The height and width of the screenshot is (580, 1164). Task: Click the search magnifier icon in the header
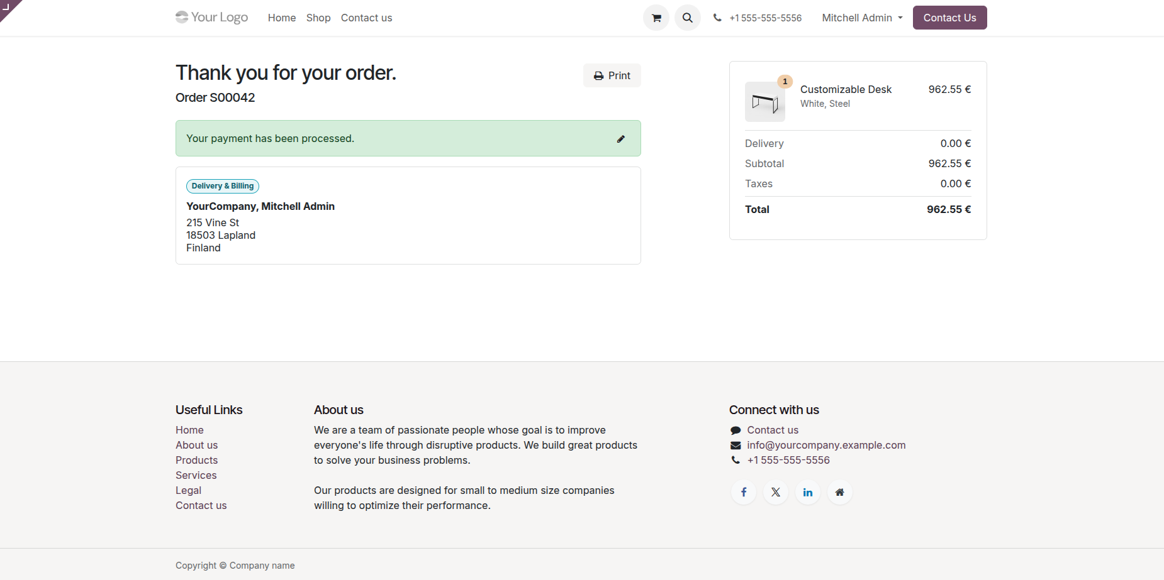point(688,18)
